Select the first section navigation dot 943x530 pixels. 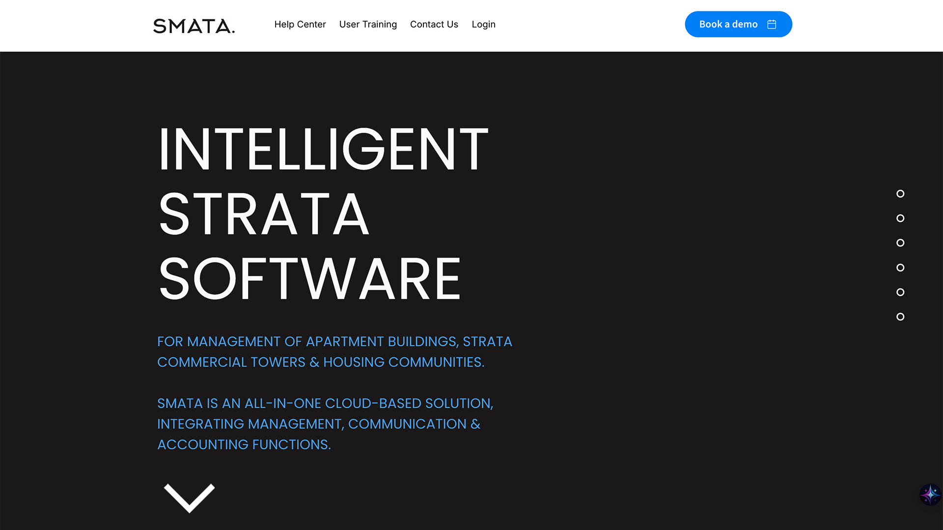pos(900,194)
